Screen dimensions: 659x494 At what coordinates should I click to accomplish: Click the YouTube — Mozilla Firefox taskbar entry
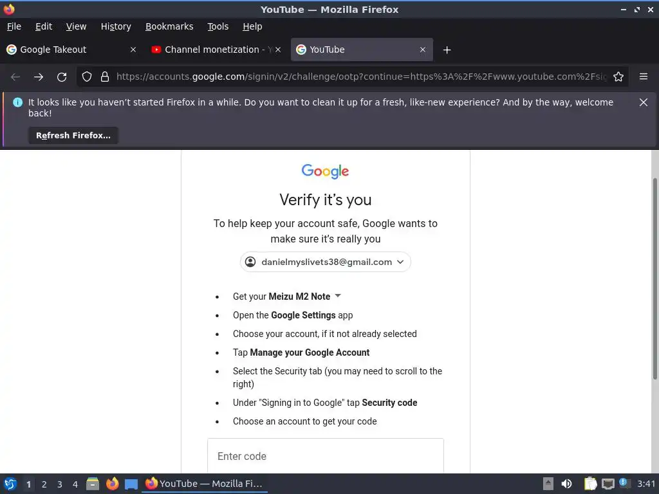tap(204, 484)
